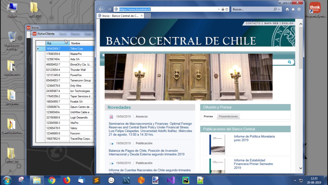328x185 pixels.
Task: Open the address bar autocomplete dropdown arrow
Action: click(x=219, y=9)
